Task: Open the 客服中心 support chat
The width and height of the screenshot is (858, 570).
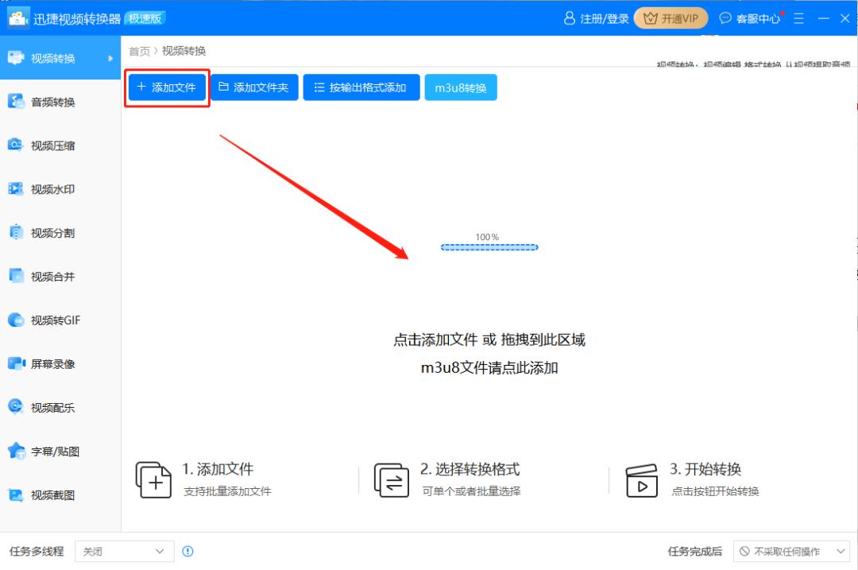Action: pyautogui.click(x=749, y=17)
